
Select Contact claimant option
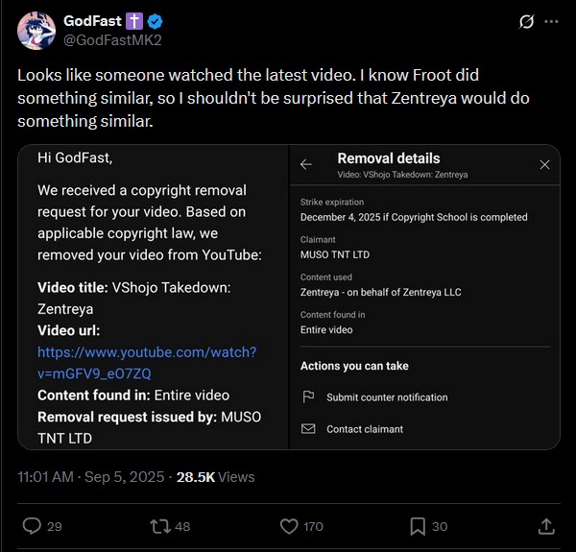365,428
